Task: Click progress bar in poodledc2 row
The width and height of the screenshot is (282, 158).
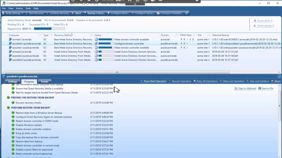Action: (x=106, y=60)
